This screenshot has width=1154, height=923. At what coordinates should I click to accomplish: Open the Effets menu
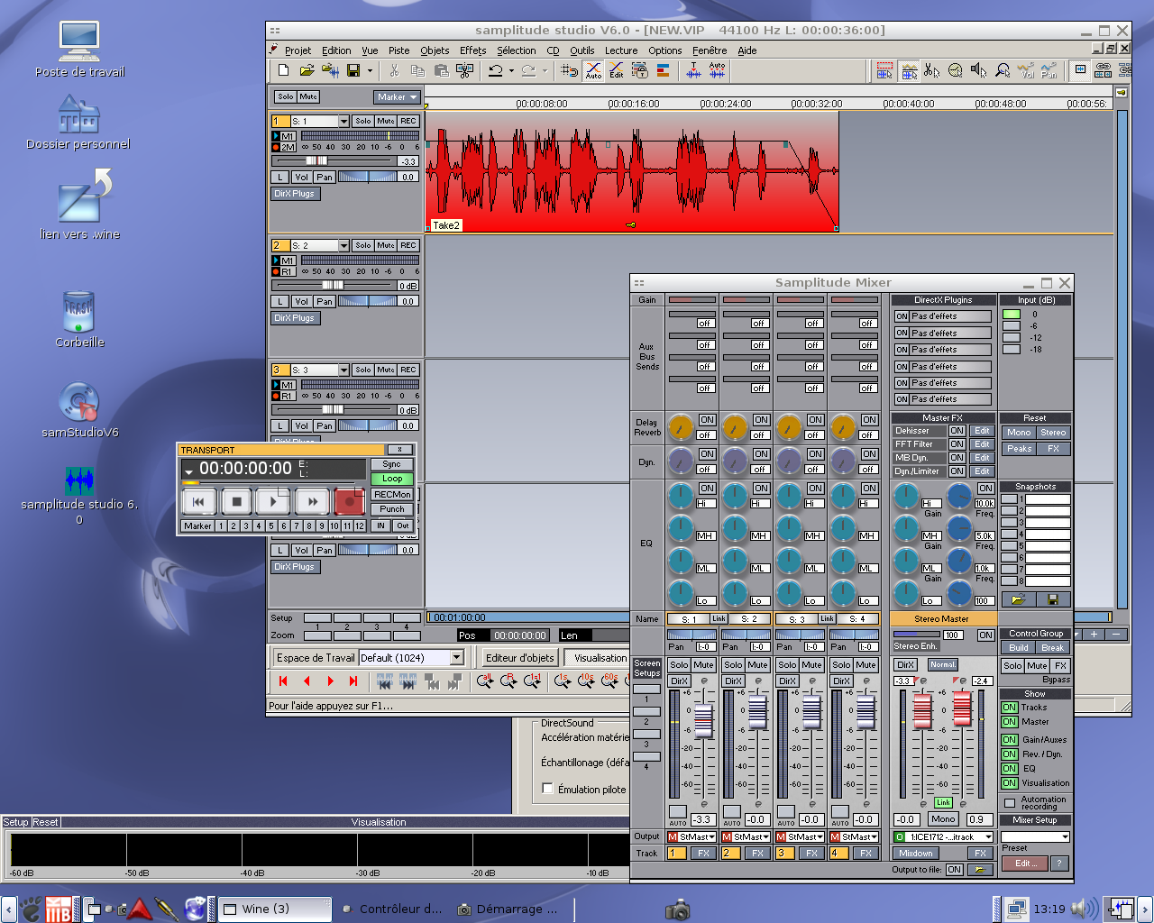point(472,50)
